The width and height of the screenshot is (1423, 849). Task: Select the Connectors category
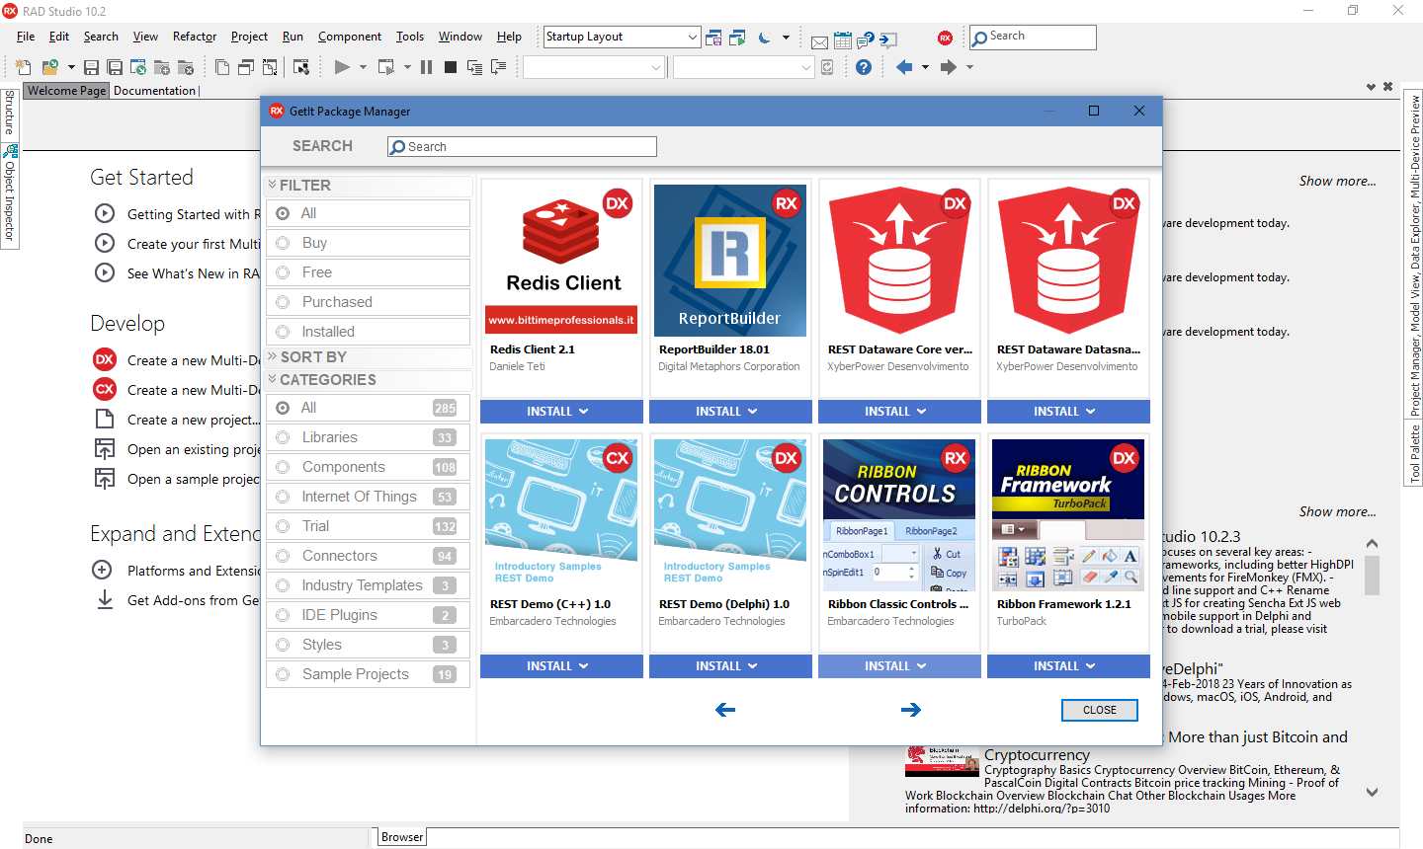click(368, 556)
